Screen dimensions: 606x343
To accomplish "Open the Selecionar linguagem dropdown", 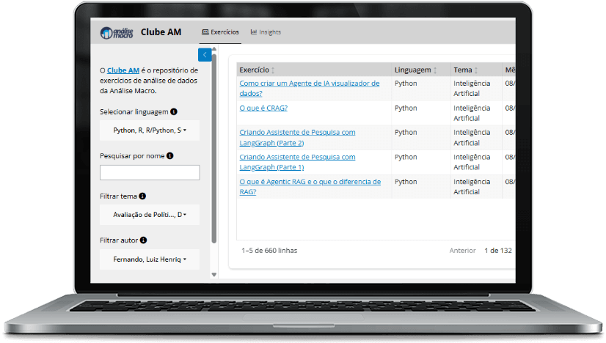I will click(150, 130).
